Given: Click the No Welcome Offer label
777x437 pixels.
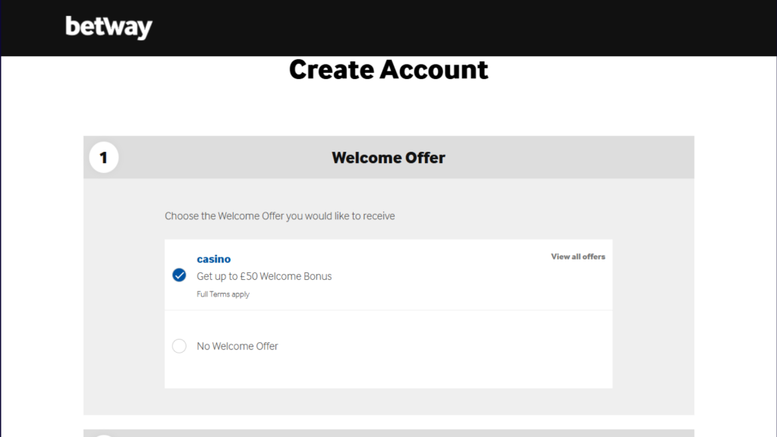Looking at the screenshot, I should coord(238,346).
